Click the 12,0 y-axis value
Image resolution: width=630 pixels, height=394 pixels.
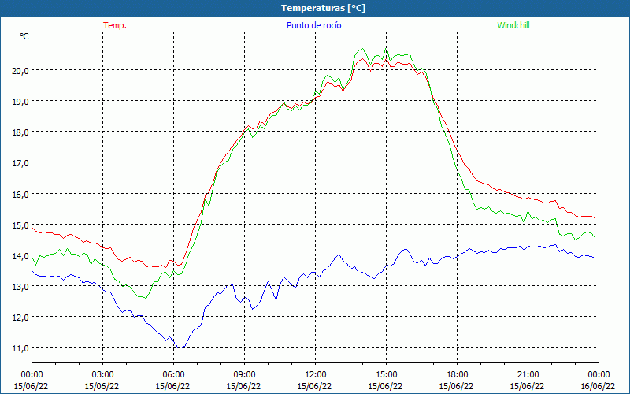point(20,318)
